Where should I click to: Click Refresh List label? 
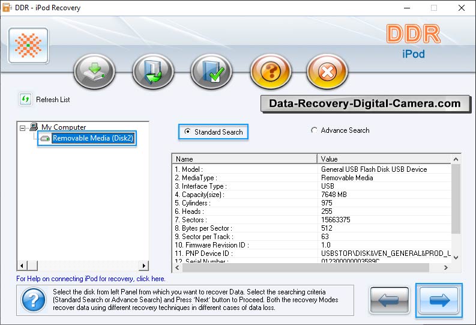(53, 100)
